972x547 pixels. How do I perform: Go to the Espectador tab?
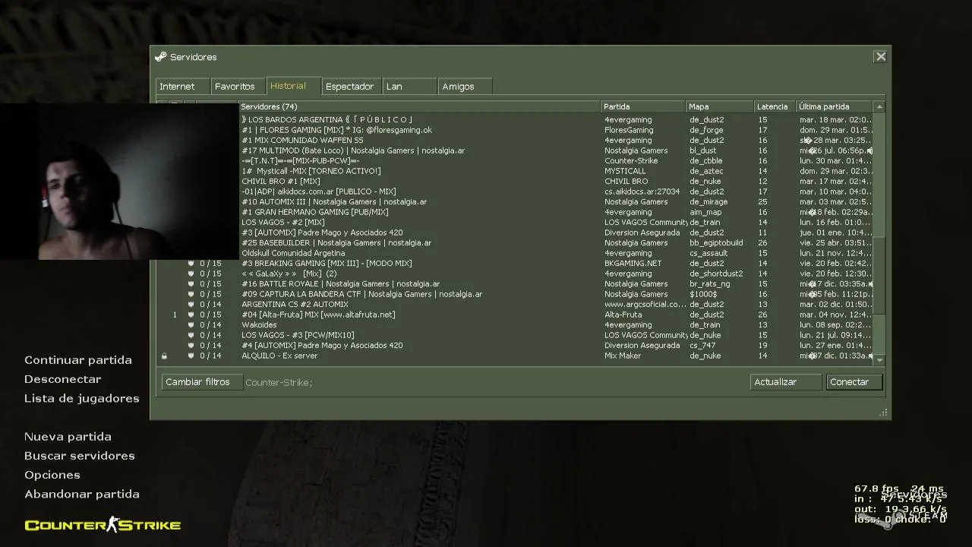(x=352, y=87)
